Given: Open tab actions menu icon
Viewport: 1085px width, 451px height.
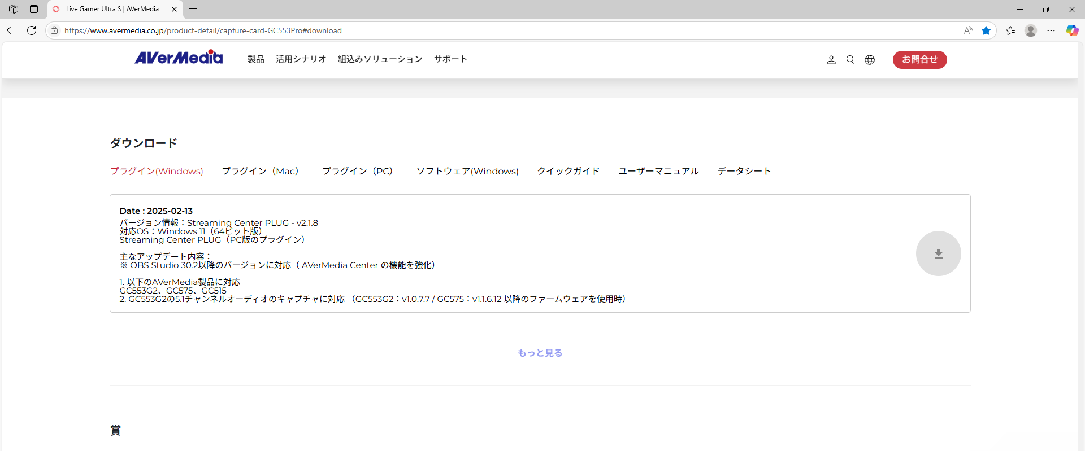Looking at the screenshot, I should coord(34,9).
